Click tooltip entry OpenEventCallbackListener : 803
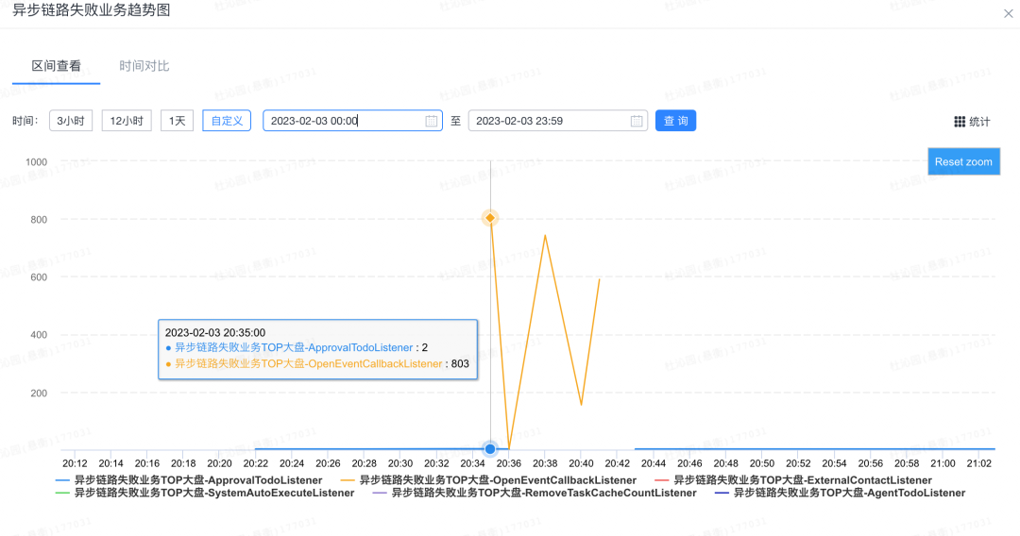The height and width of the screenshot is (536, 1020). point(317,364)
